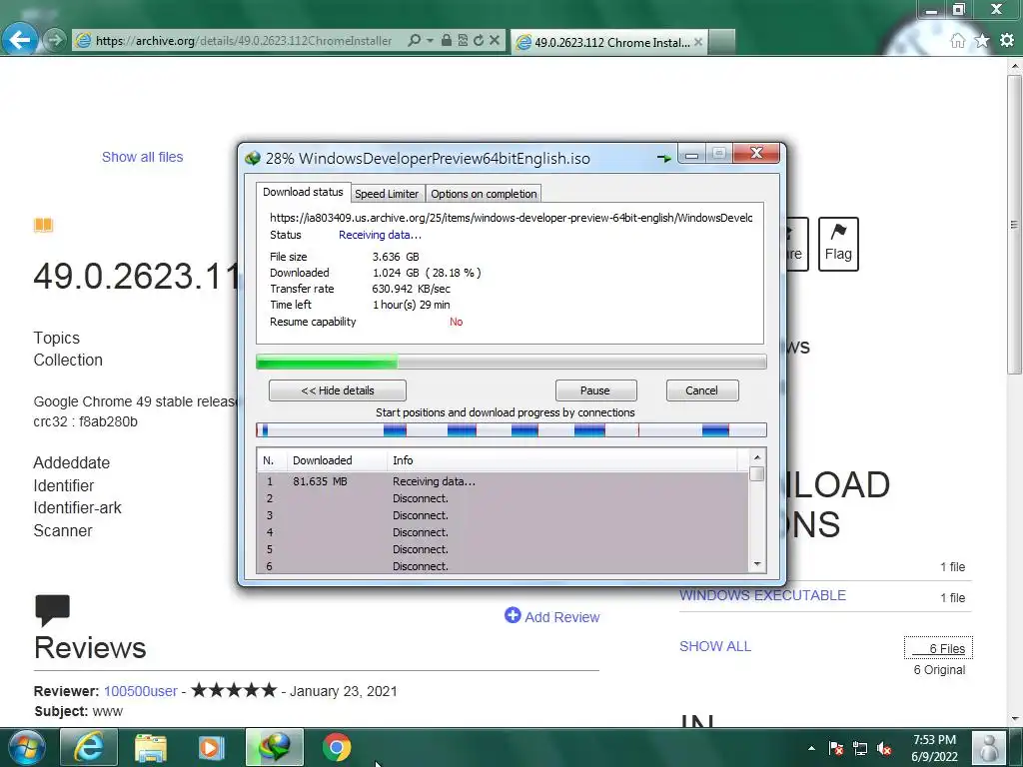Viewport: 1023px width, 767px height.
Task: Open Internet Download Manager taskbar icon
Action: pos(275,747)
